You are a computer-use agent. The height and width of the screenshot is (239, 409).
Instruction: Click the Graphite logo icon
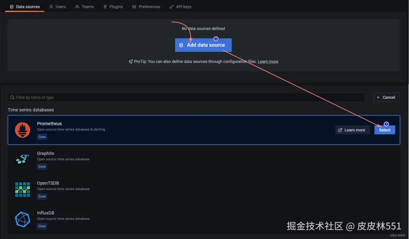pos(22,159)
